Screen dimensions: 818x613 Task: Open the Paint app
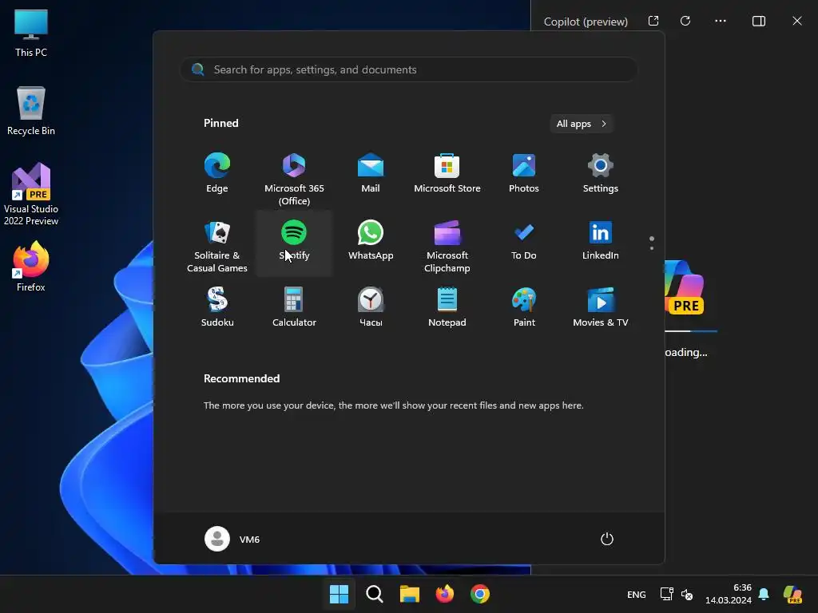524,308
